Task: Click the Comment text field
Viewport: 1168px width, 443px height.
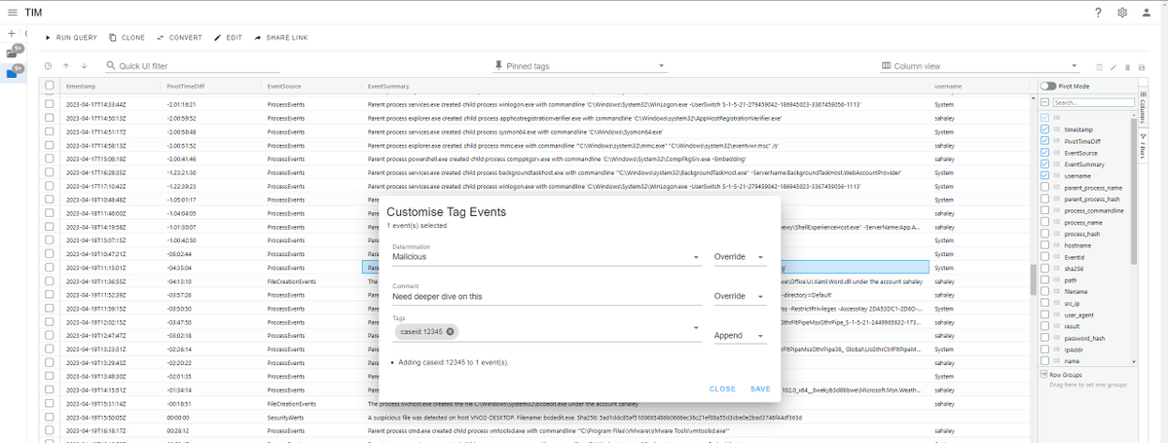Action: 546,296
